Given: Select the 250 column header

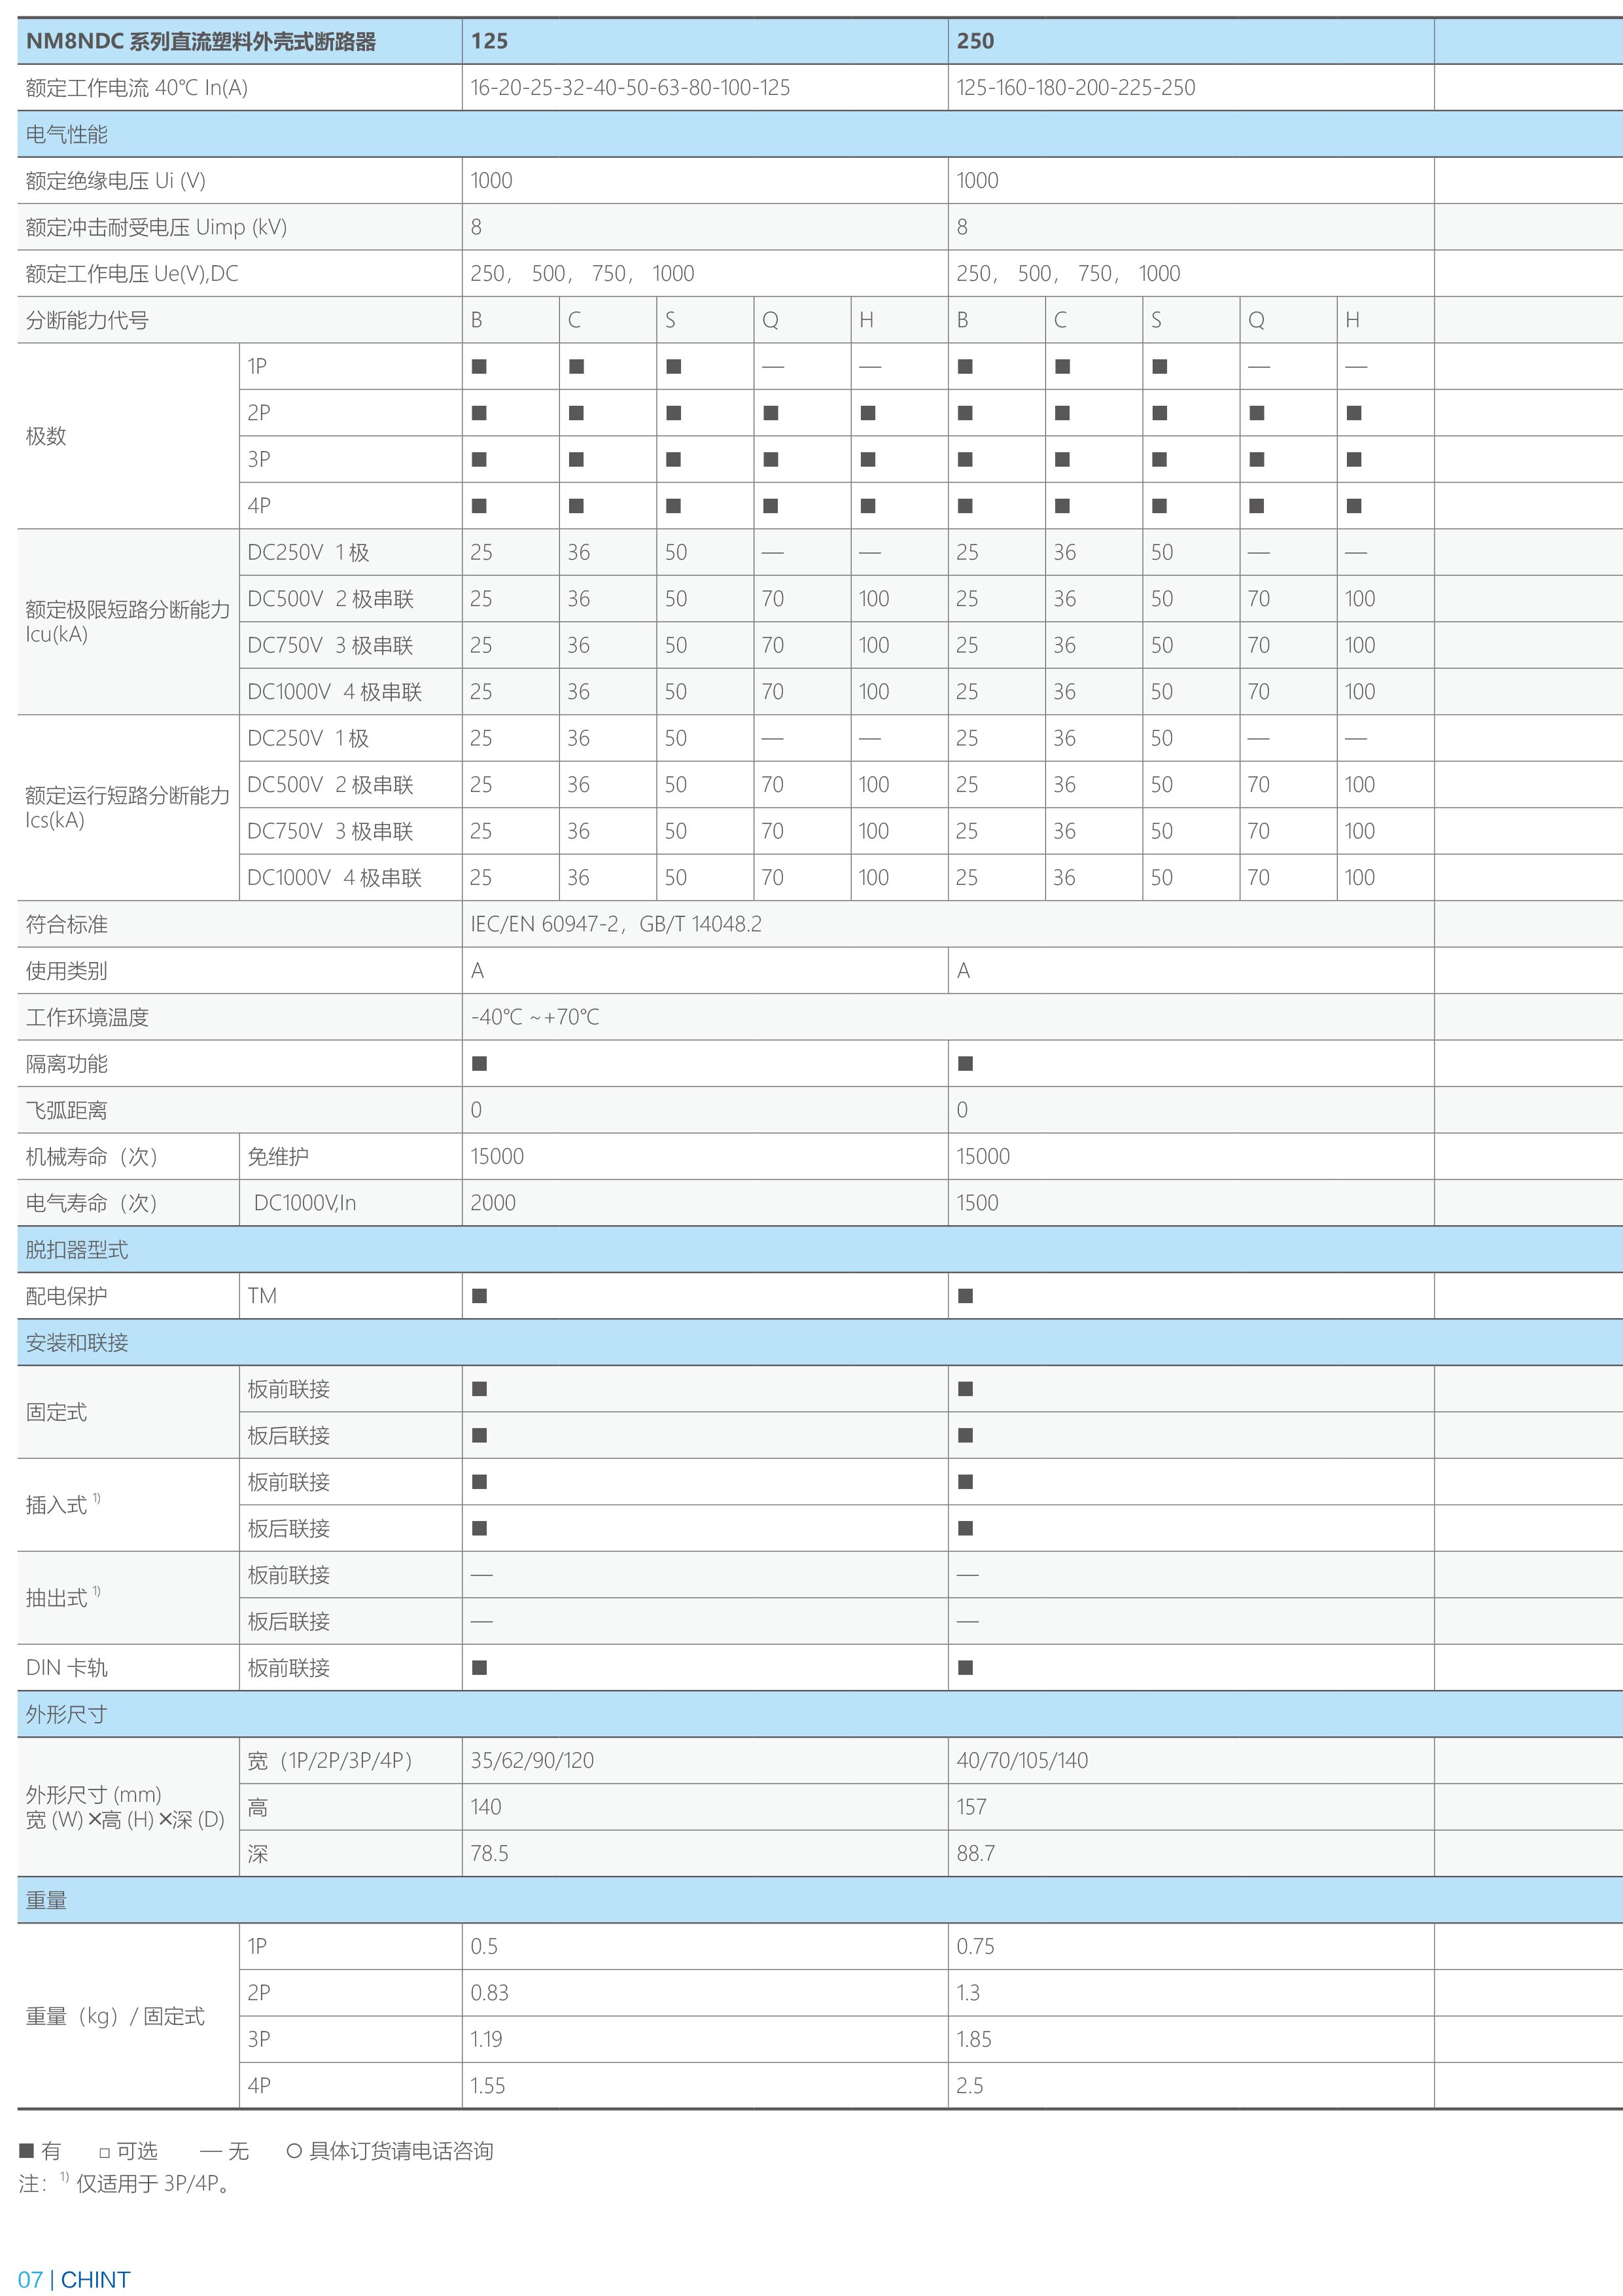Looking at the screenshot, I should (x=975, y=42).
